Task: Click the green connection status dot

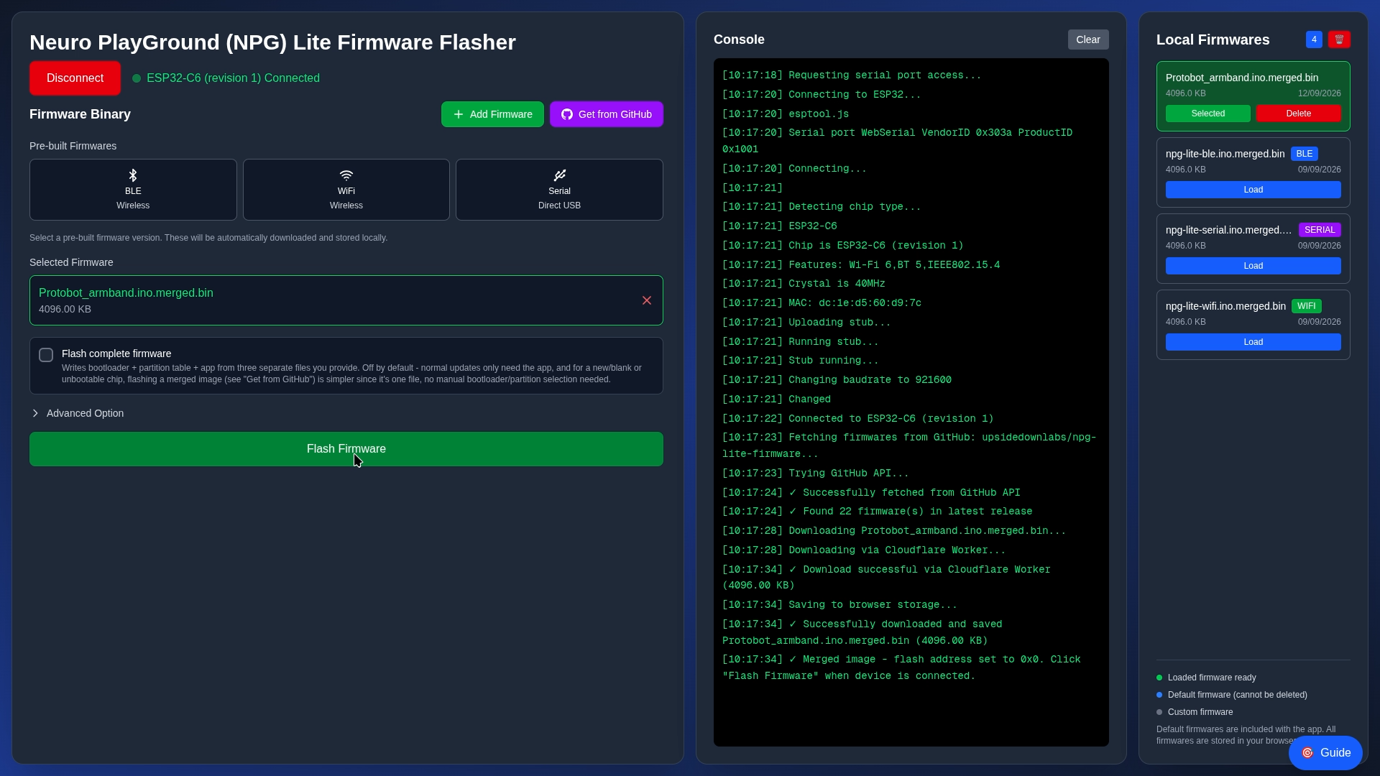Action: 137,78
